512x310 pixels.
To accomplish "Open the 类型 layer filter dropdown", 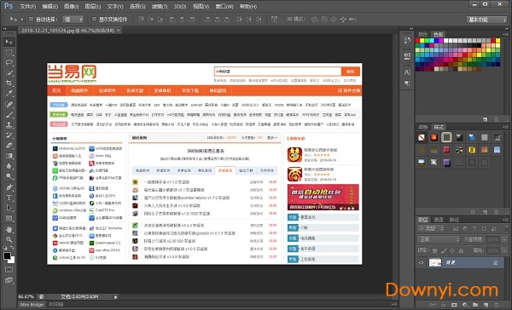I will 431,228.
